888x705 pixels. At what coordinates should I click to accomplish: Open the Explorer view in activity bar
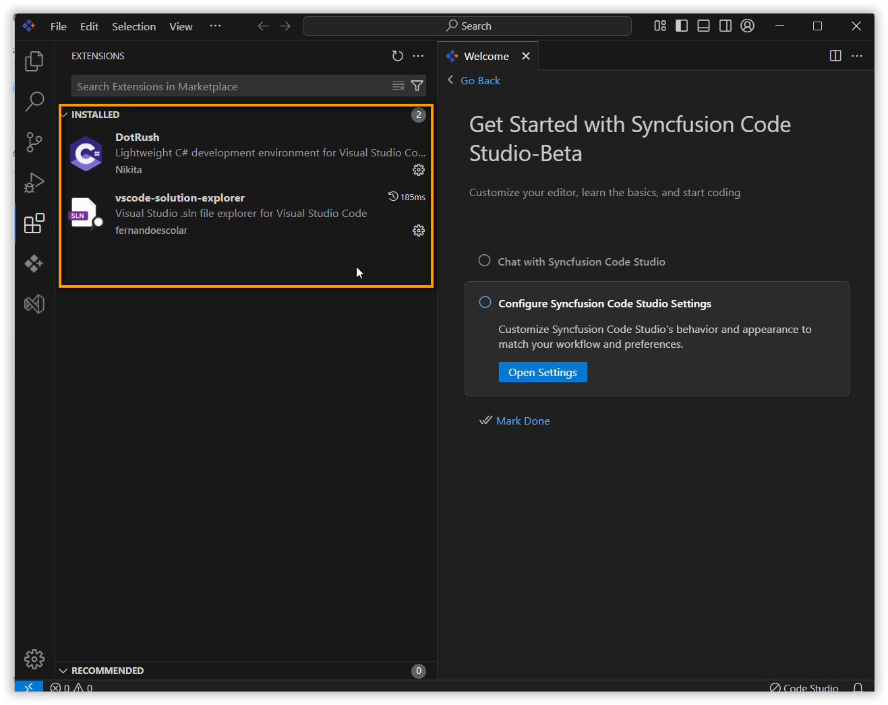34,61
